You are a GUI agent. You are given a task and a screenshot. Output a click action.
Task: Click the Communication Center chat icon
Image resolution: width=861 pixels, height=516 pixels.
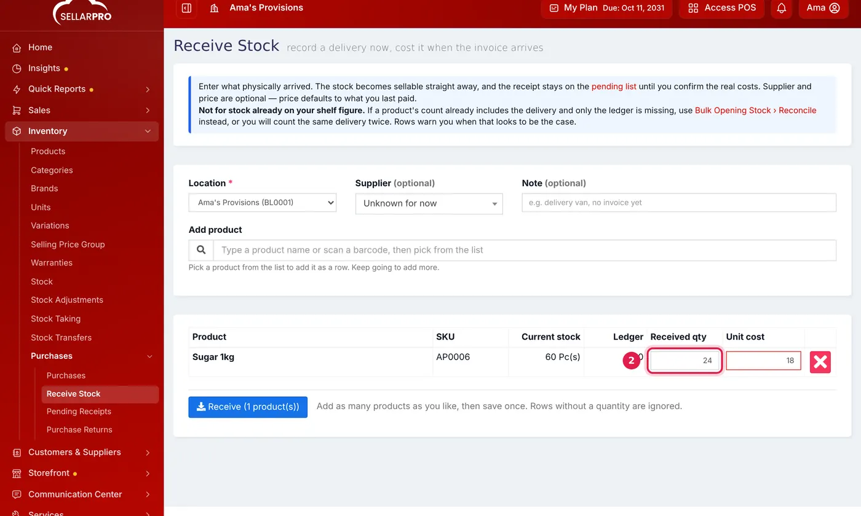click(x=17, y=494)
